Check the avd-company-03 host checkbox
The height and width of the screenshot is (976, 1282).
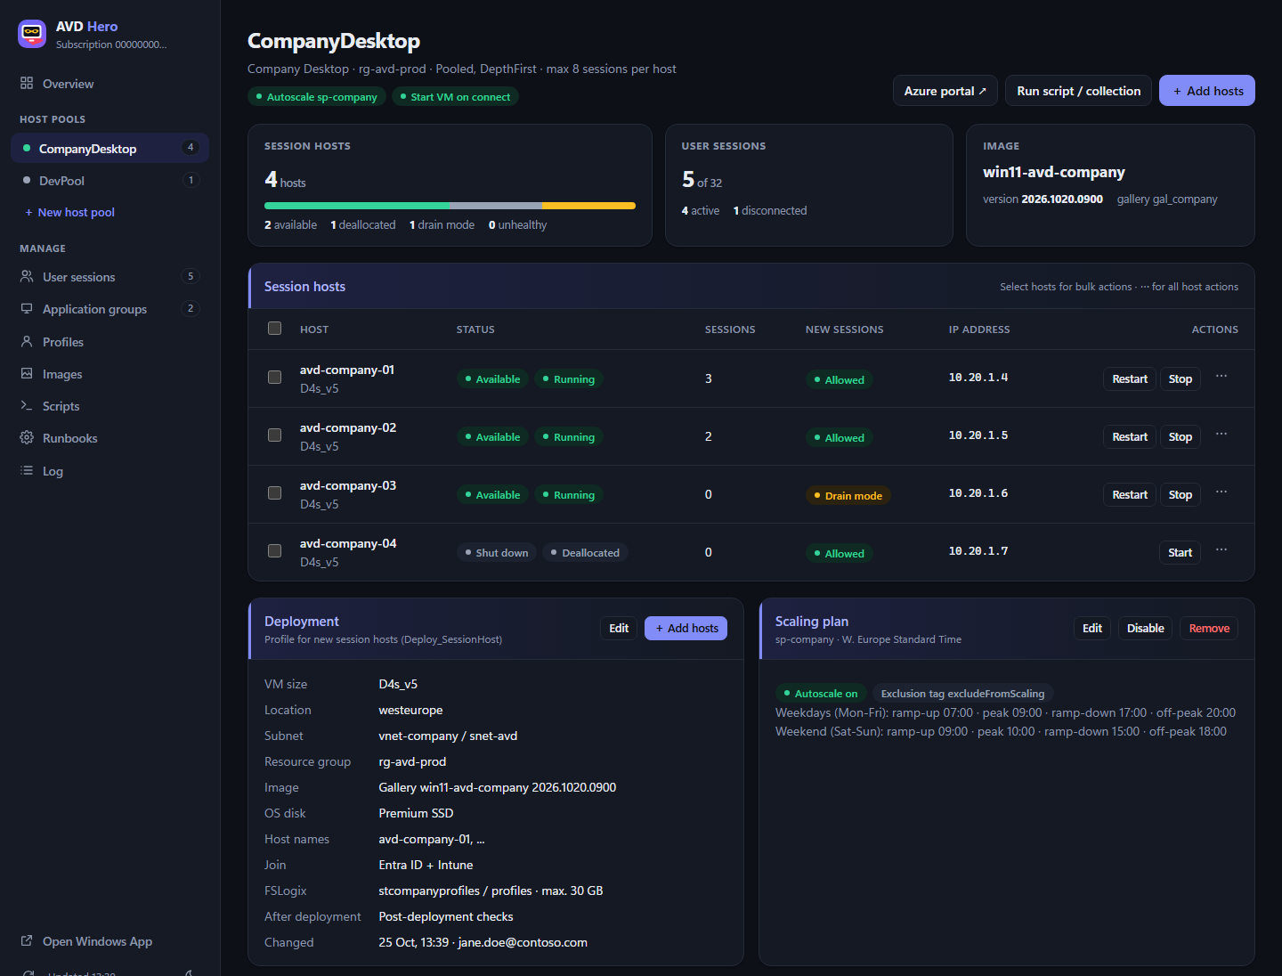tap(275, 493)
